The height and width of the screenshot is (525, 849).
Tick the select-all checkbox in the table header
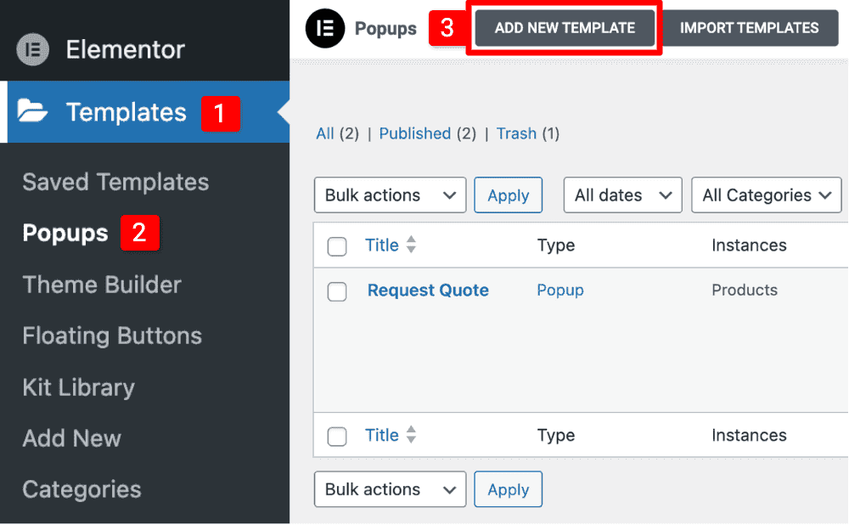point(337,246)
